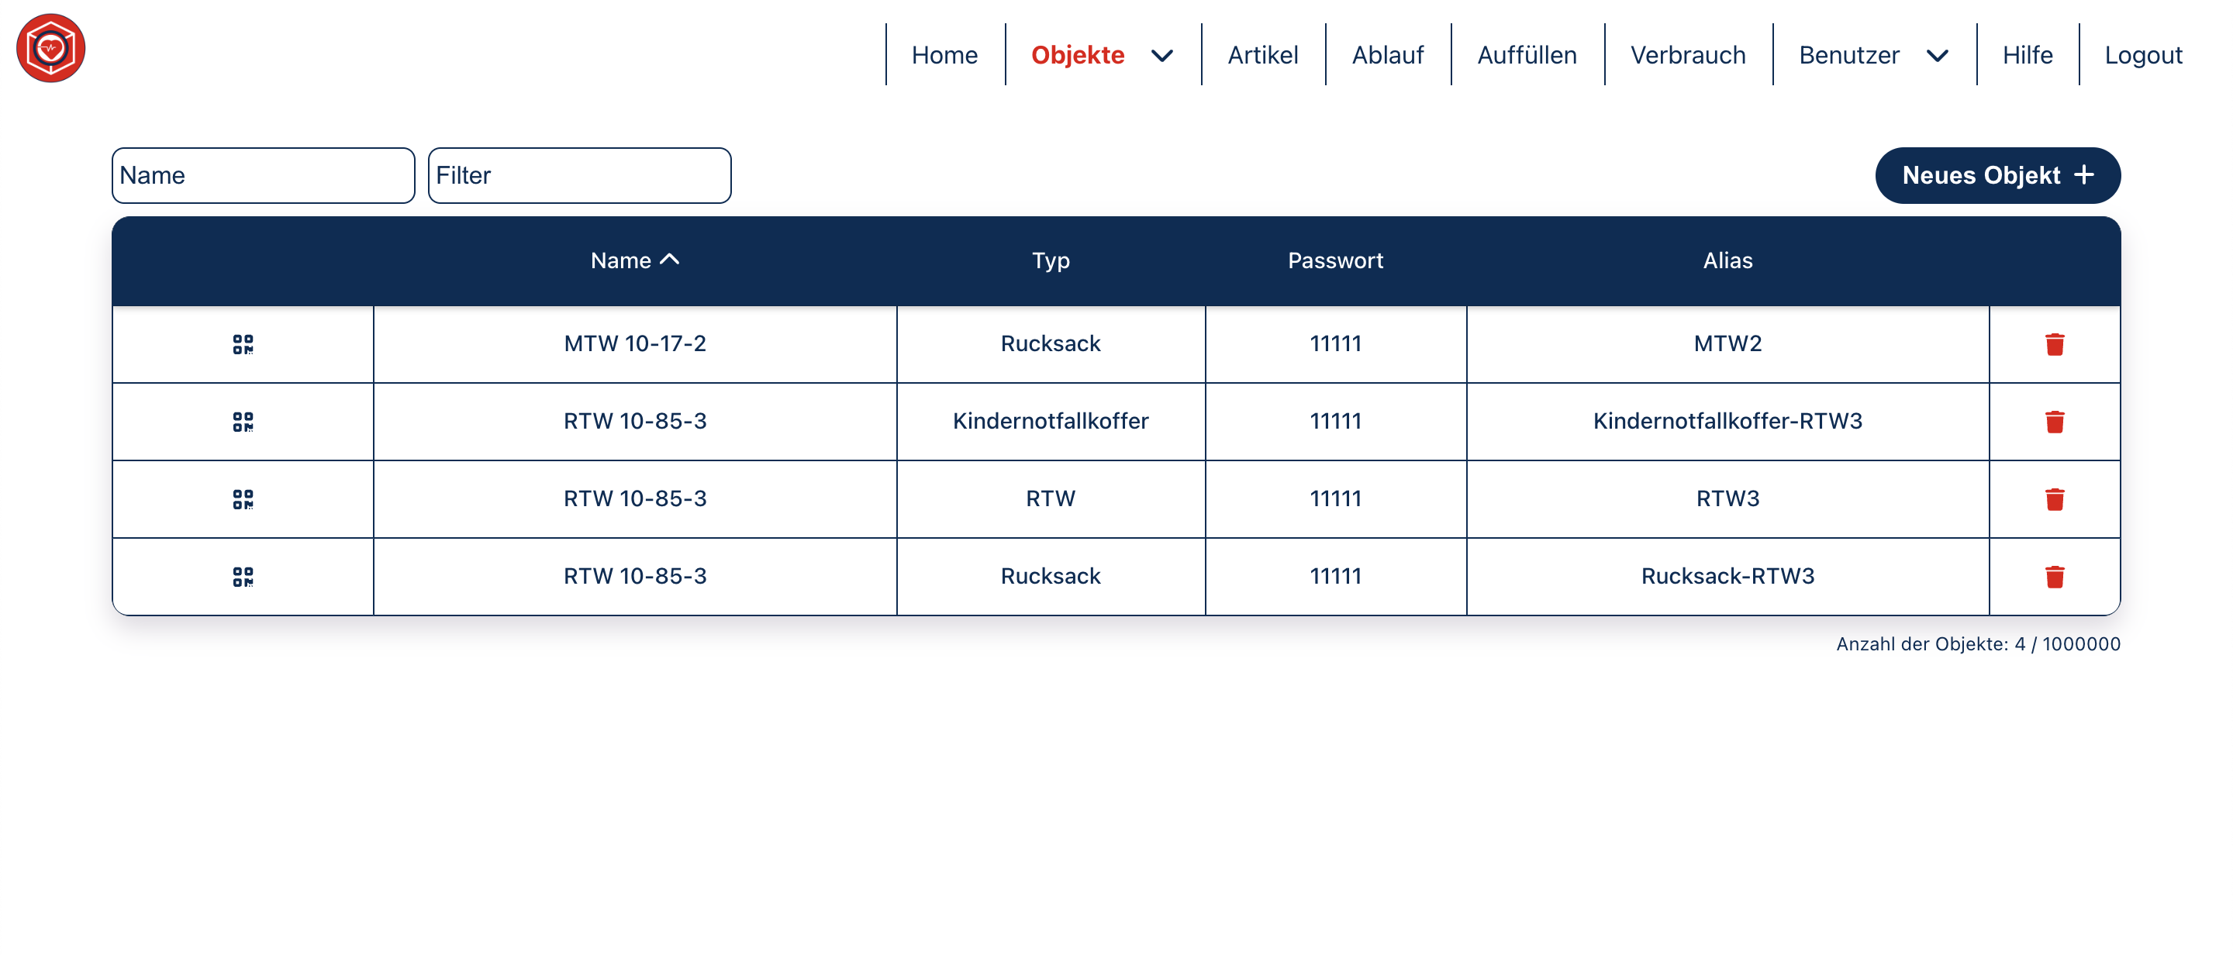Go to the Verbrauch page
2233x955 pixels.
tap(1687, 54)
